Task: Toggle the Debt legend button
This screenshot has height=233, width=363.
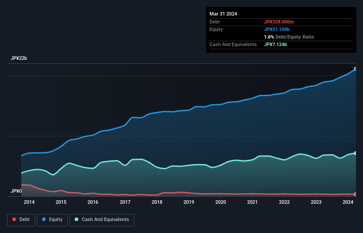Action: (x=20, y=219)
